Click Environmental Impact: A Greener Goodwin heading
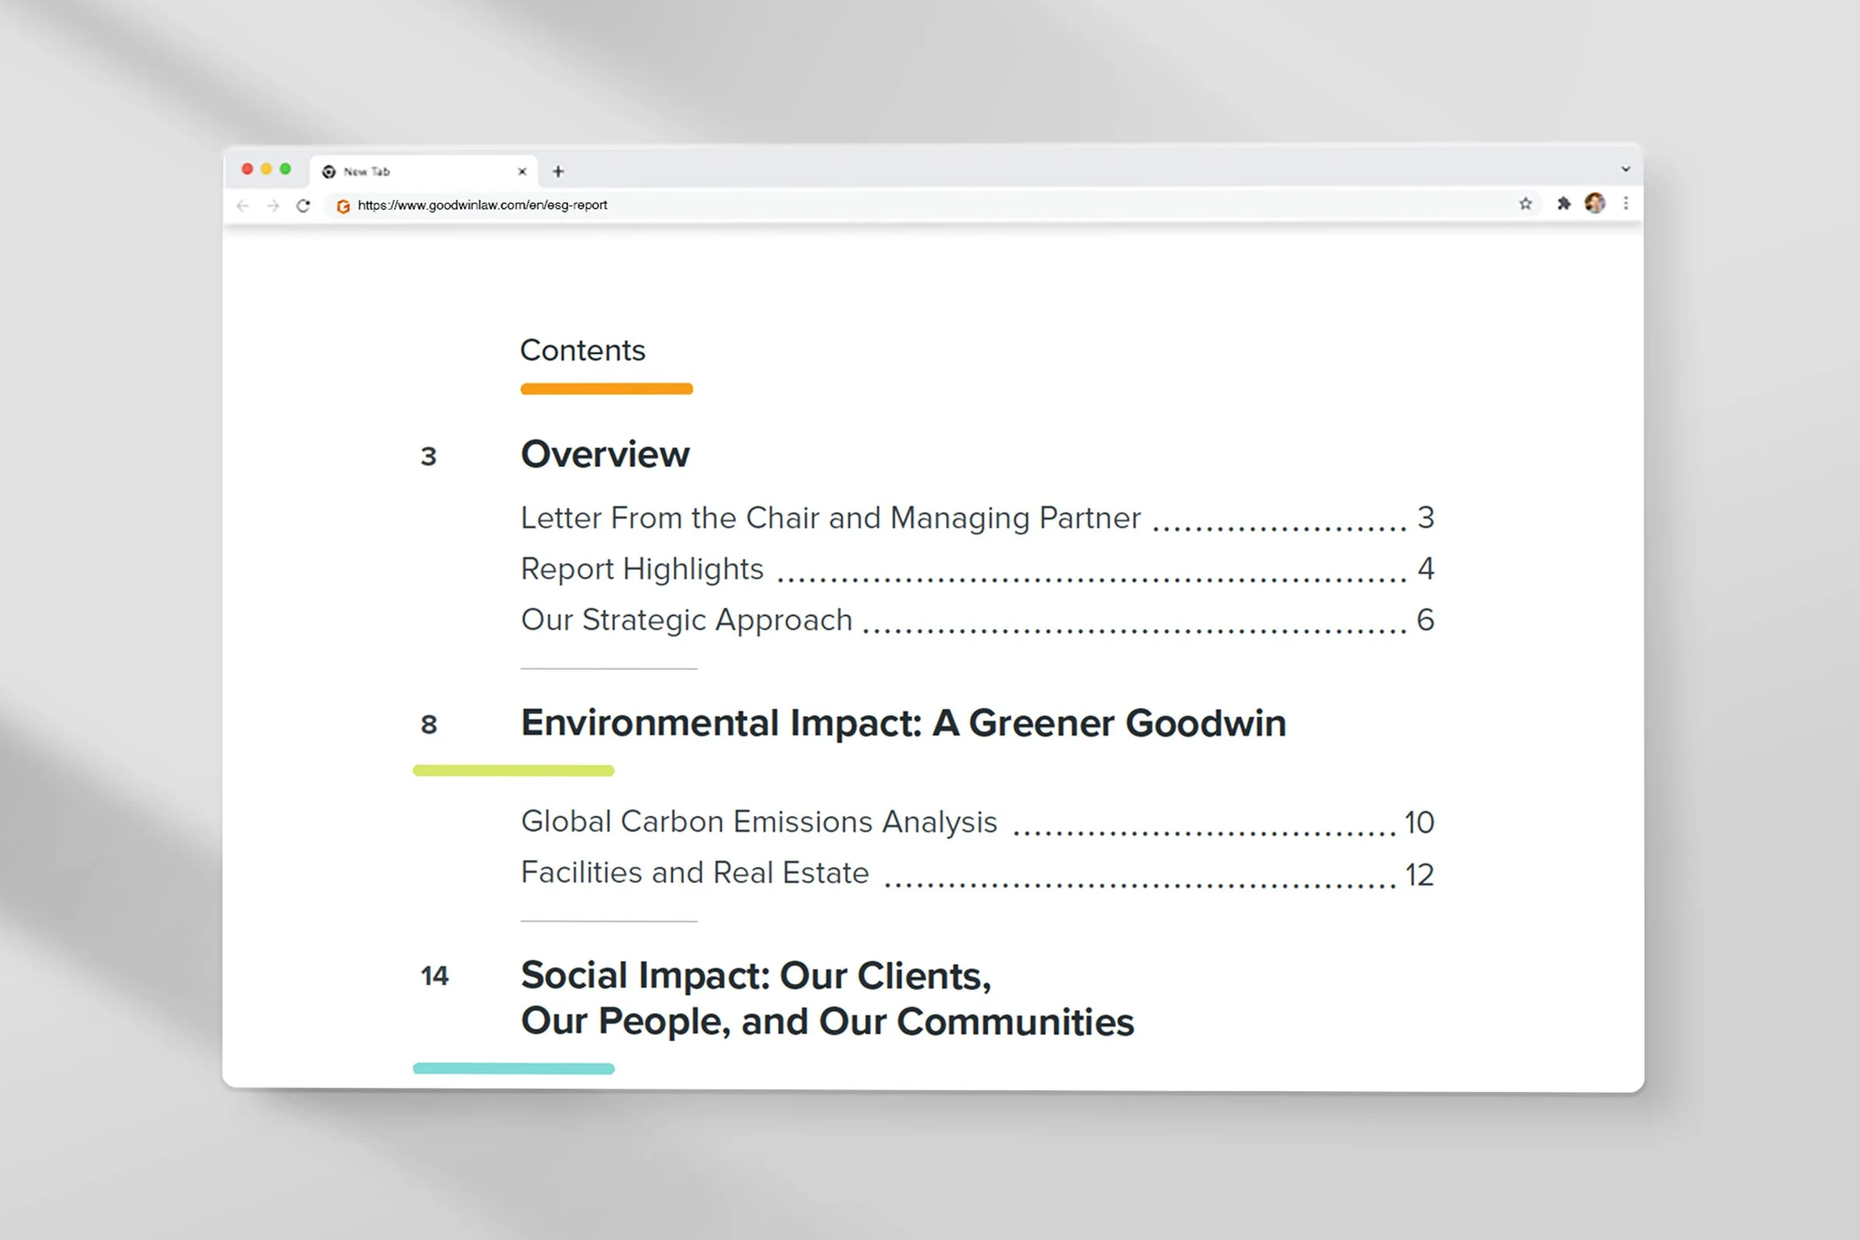The image size is (1860, 1240). point(902,723)
